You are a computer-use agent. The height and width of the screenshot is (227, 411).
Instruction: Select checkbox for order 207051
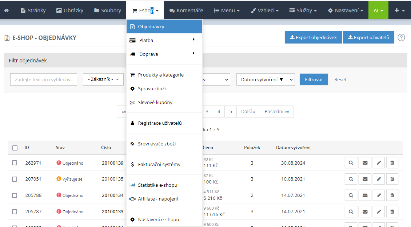pos(15,179)
